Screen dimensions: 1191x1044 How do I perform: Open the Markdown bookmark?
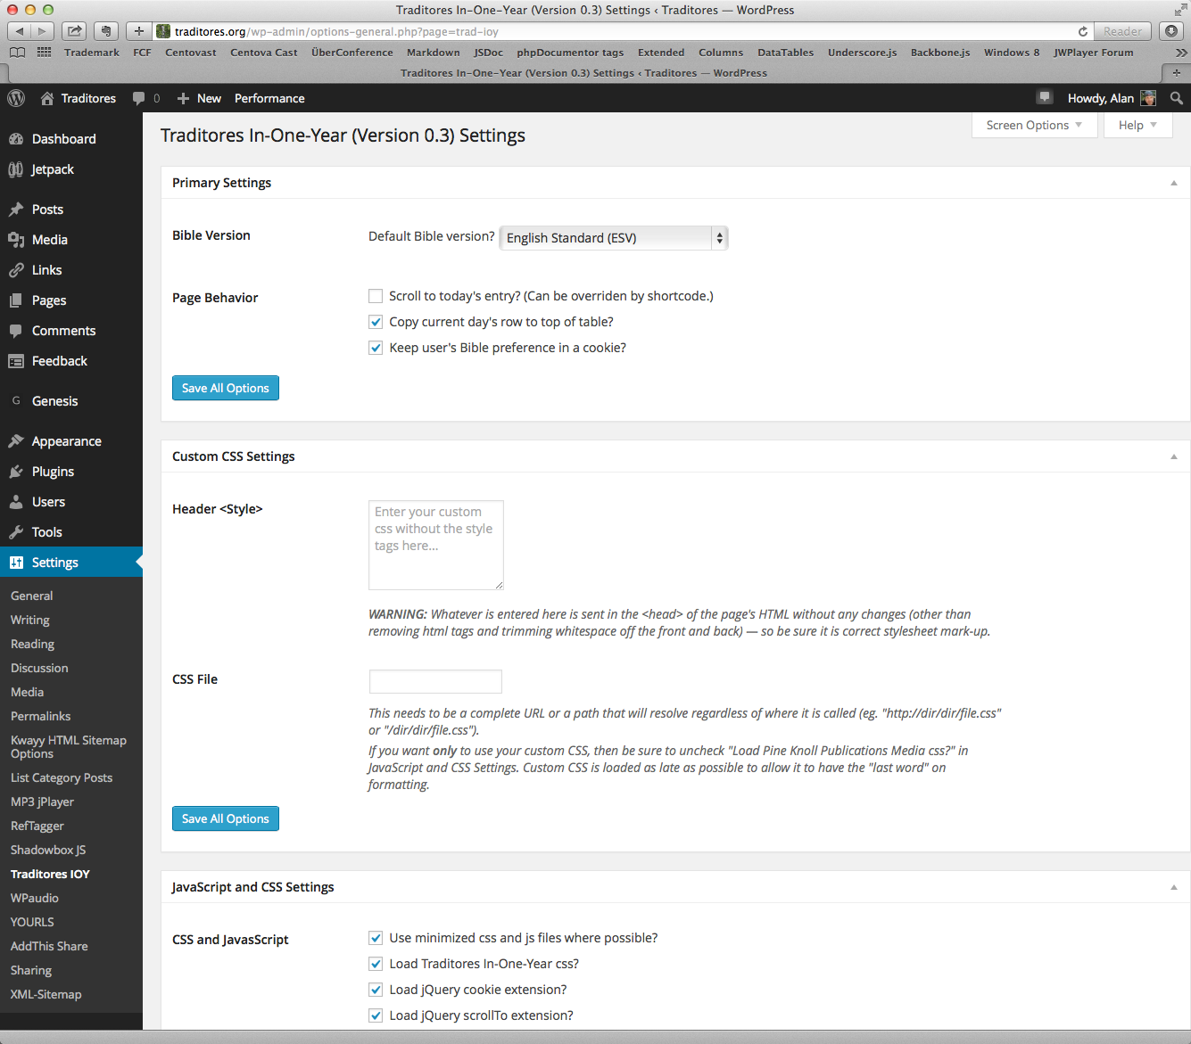(434, 53)
